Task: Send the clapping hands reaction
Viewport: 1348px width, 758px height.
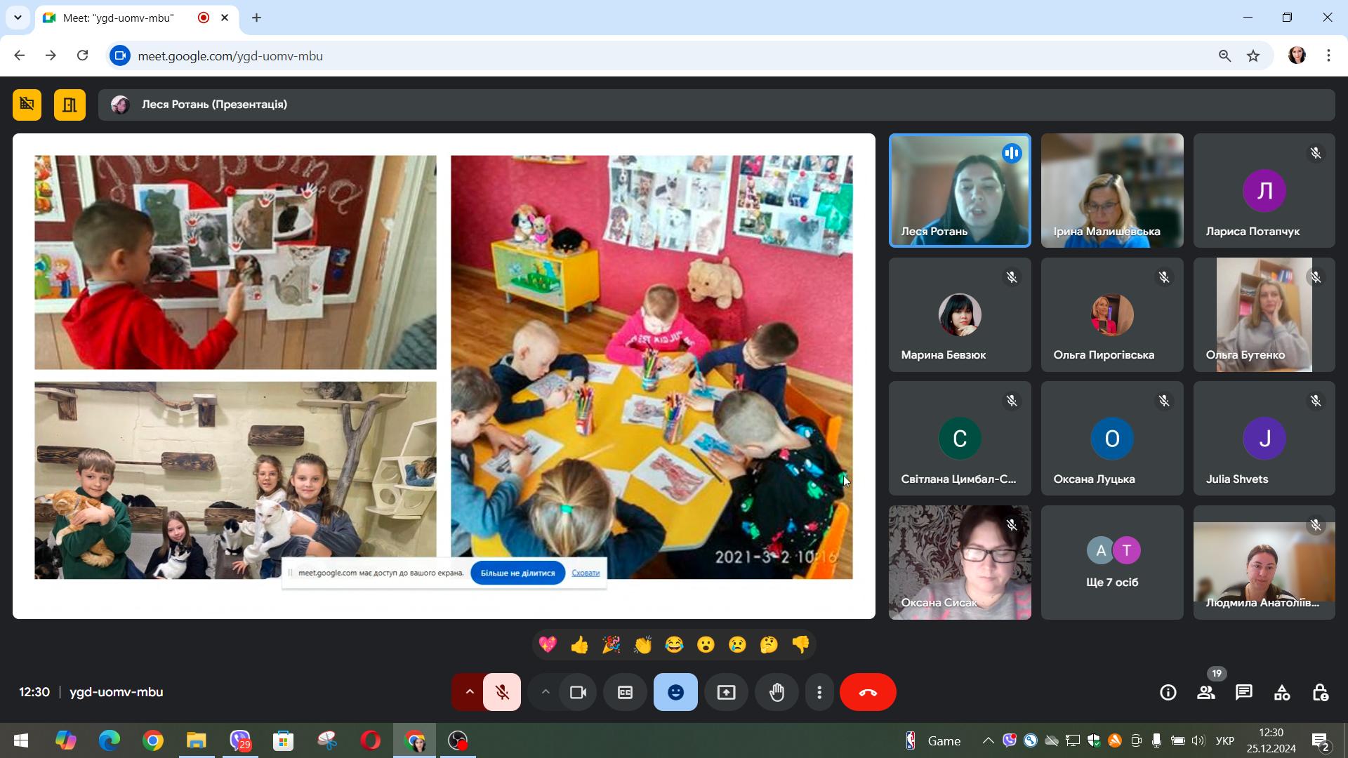Action: (642, 644)
